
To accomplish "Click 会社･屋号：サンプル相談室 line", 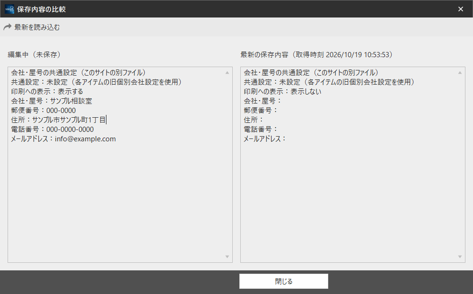I will click(x=52, y=101).
